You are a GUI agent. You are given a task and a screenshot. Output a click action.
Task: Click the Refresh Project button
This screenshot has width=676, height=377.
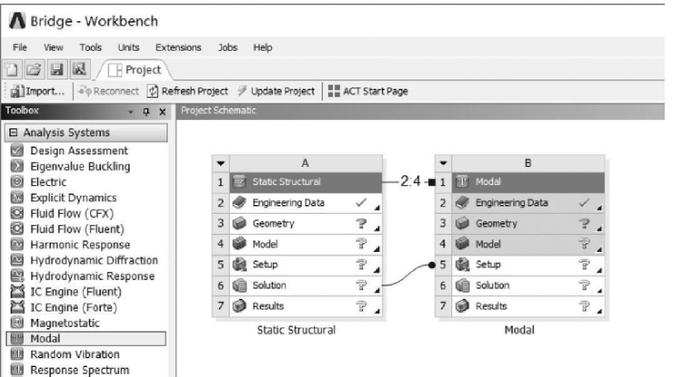(187, 91)
